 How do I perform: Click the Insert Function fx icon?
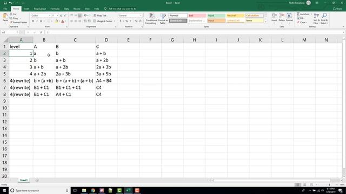tap(41, 32)
